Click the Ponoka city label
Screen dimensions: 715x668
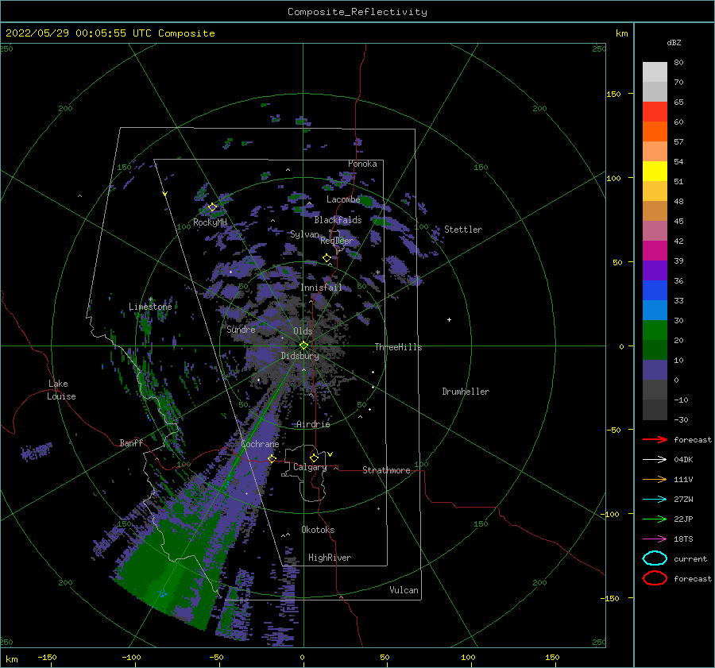pyautogui.click(x=362, y=164)
